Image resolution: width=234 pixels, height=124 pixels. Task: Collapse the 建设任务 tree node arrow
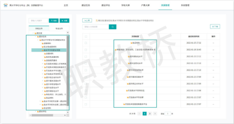(x=35, y=37)
